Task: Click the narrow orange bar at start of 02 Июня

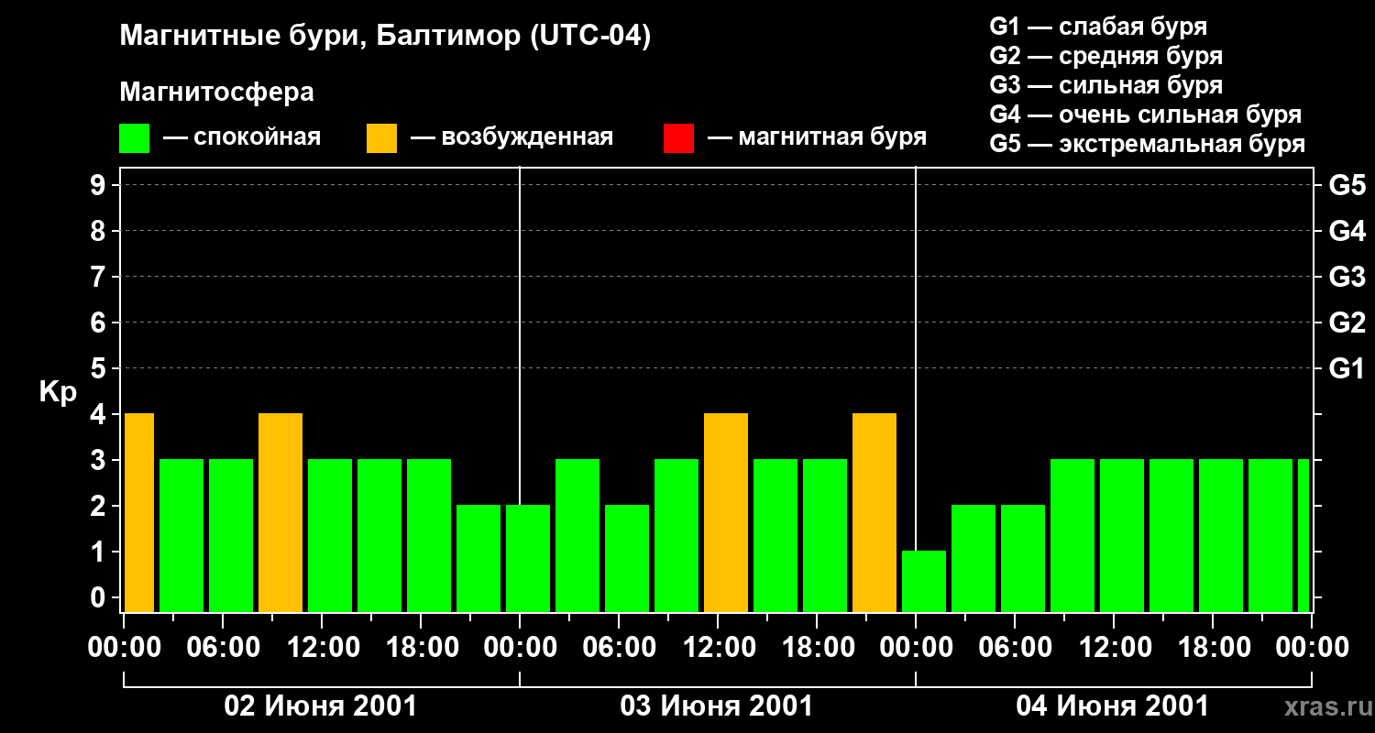Action: [139, 513]
